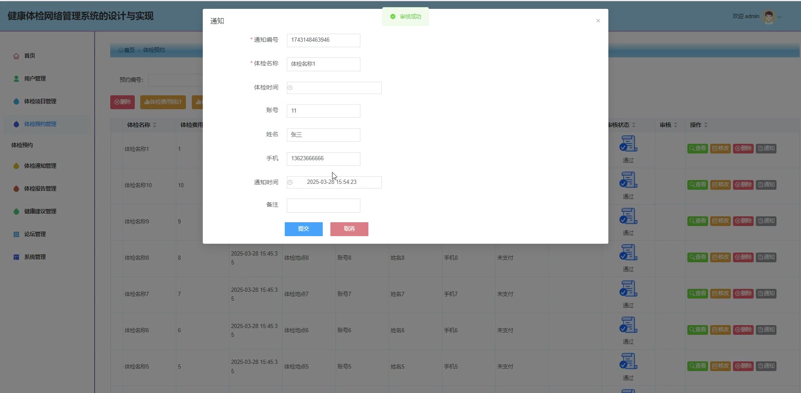Close the 通知 dialog with the X
Image resolution: width=801 pixels, height=393 pixels.
pyautogui.click(x=598, y=21)
